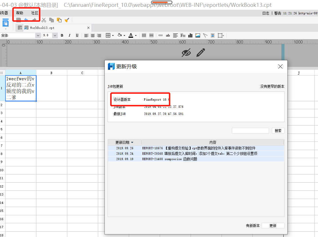Viewport: 318px width, 237px height.
Task: Select cell A1 with text
Action: click(x=21, y=88)
